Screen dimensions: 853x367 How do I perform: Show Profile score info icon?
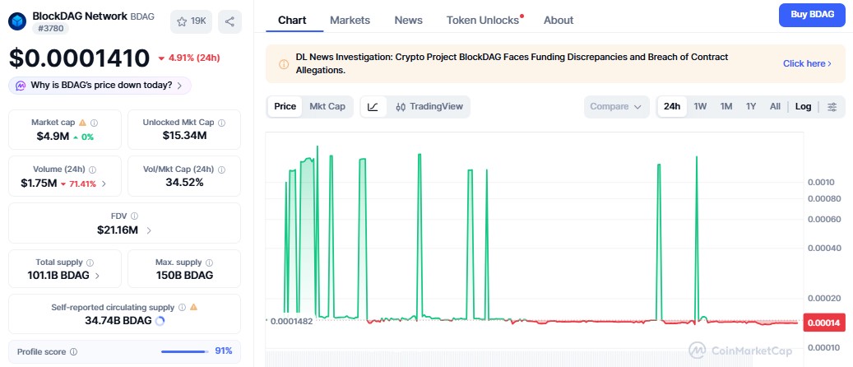tap(73, 351)
